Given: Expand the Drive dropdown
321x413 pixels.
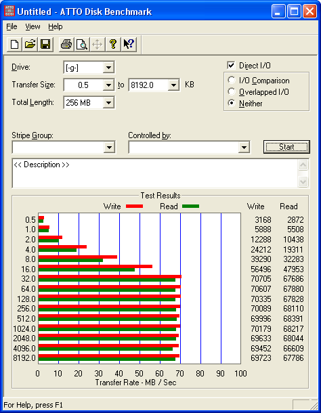Looking at the screenshot, I should pyautogui.click(x=108, y=68).
